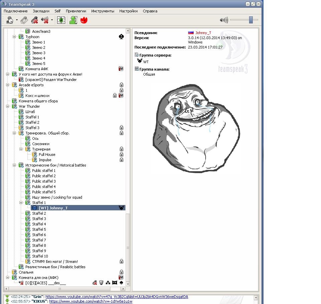Open dropdown arrow next to mute speakers
The height and width of the screenshot is (304, 321).
[x=52, y=20]
